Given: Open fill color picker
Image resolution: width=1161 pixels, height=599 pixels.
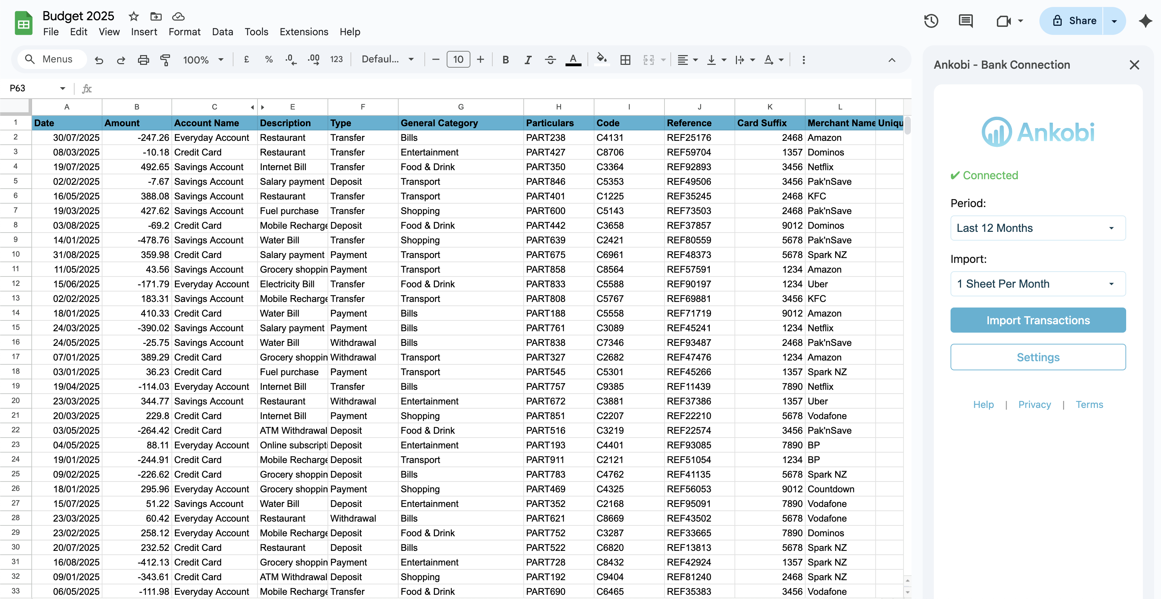Looking at the screenshot, I should pyautogui.click(x=602, y=59).
